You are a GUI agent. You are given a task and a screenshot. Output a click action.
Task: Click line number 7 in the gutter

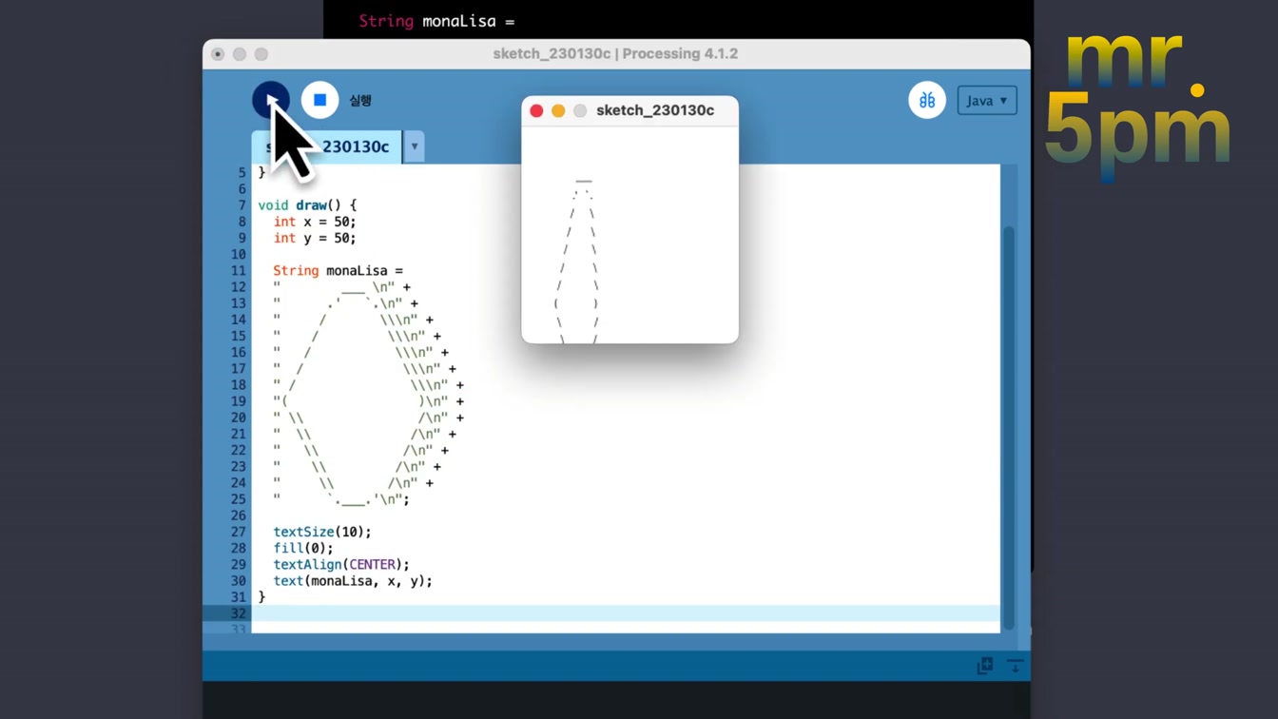pos(242,205)
